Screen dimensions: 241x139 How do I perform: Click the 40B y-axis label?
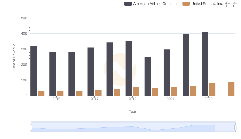tap(24, 33)
